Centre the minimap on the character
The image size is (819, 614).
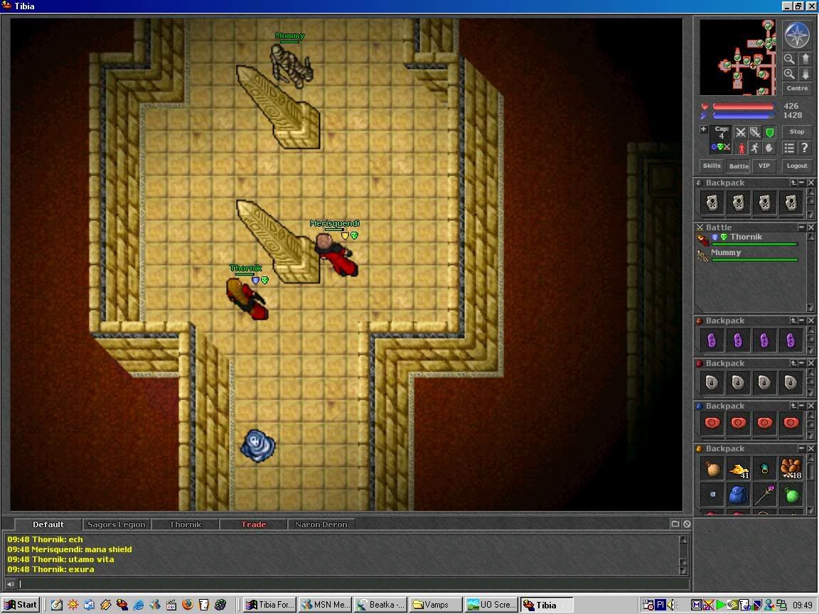pos(797,88)
